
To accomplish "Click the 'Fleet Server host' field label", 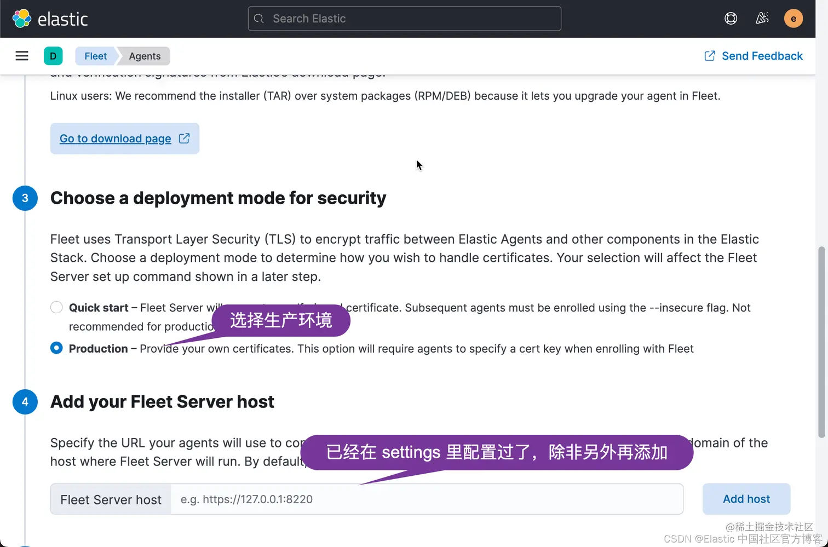I will pos(111,499).
